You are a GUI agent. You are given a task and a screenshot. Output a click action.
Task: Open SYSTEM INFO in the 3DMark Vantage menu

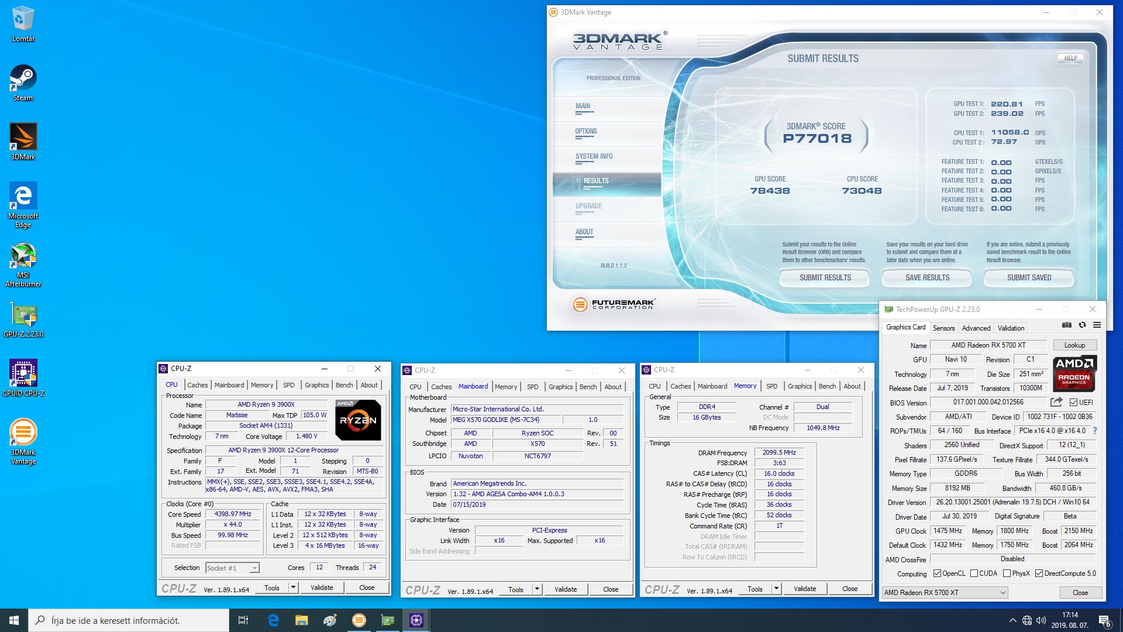(x=594, y=156)
